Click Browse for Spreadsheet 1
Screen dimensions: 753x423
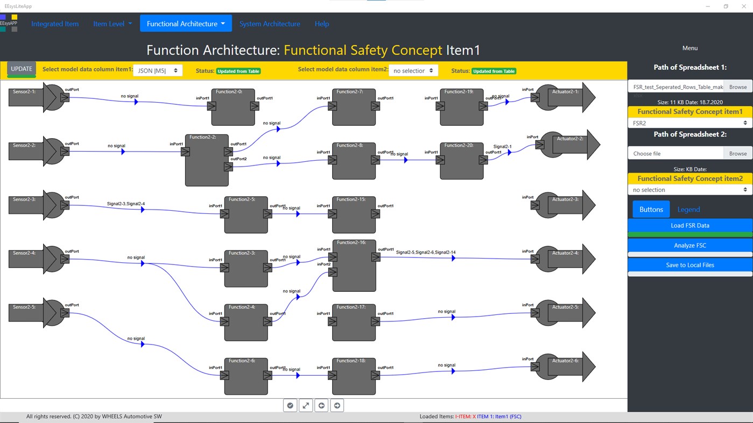tap(738, 86)
